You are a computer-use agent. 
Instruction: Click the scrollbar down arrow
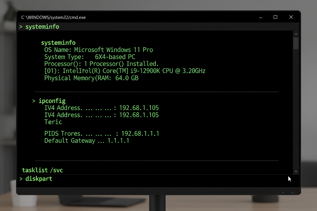coord(296,171)
